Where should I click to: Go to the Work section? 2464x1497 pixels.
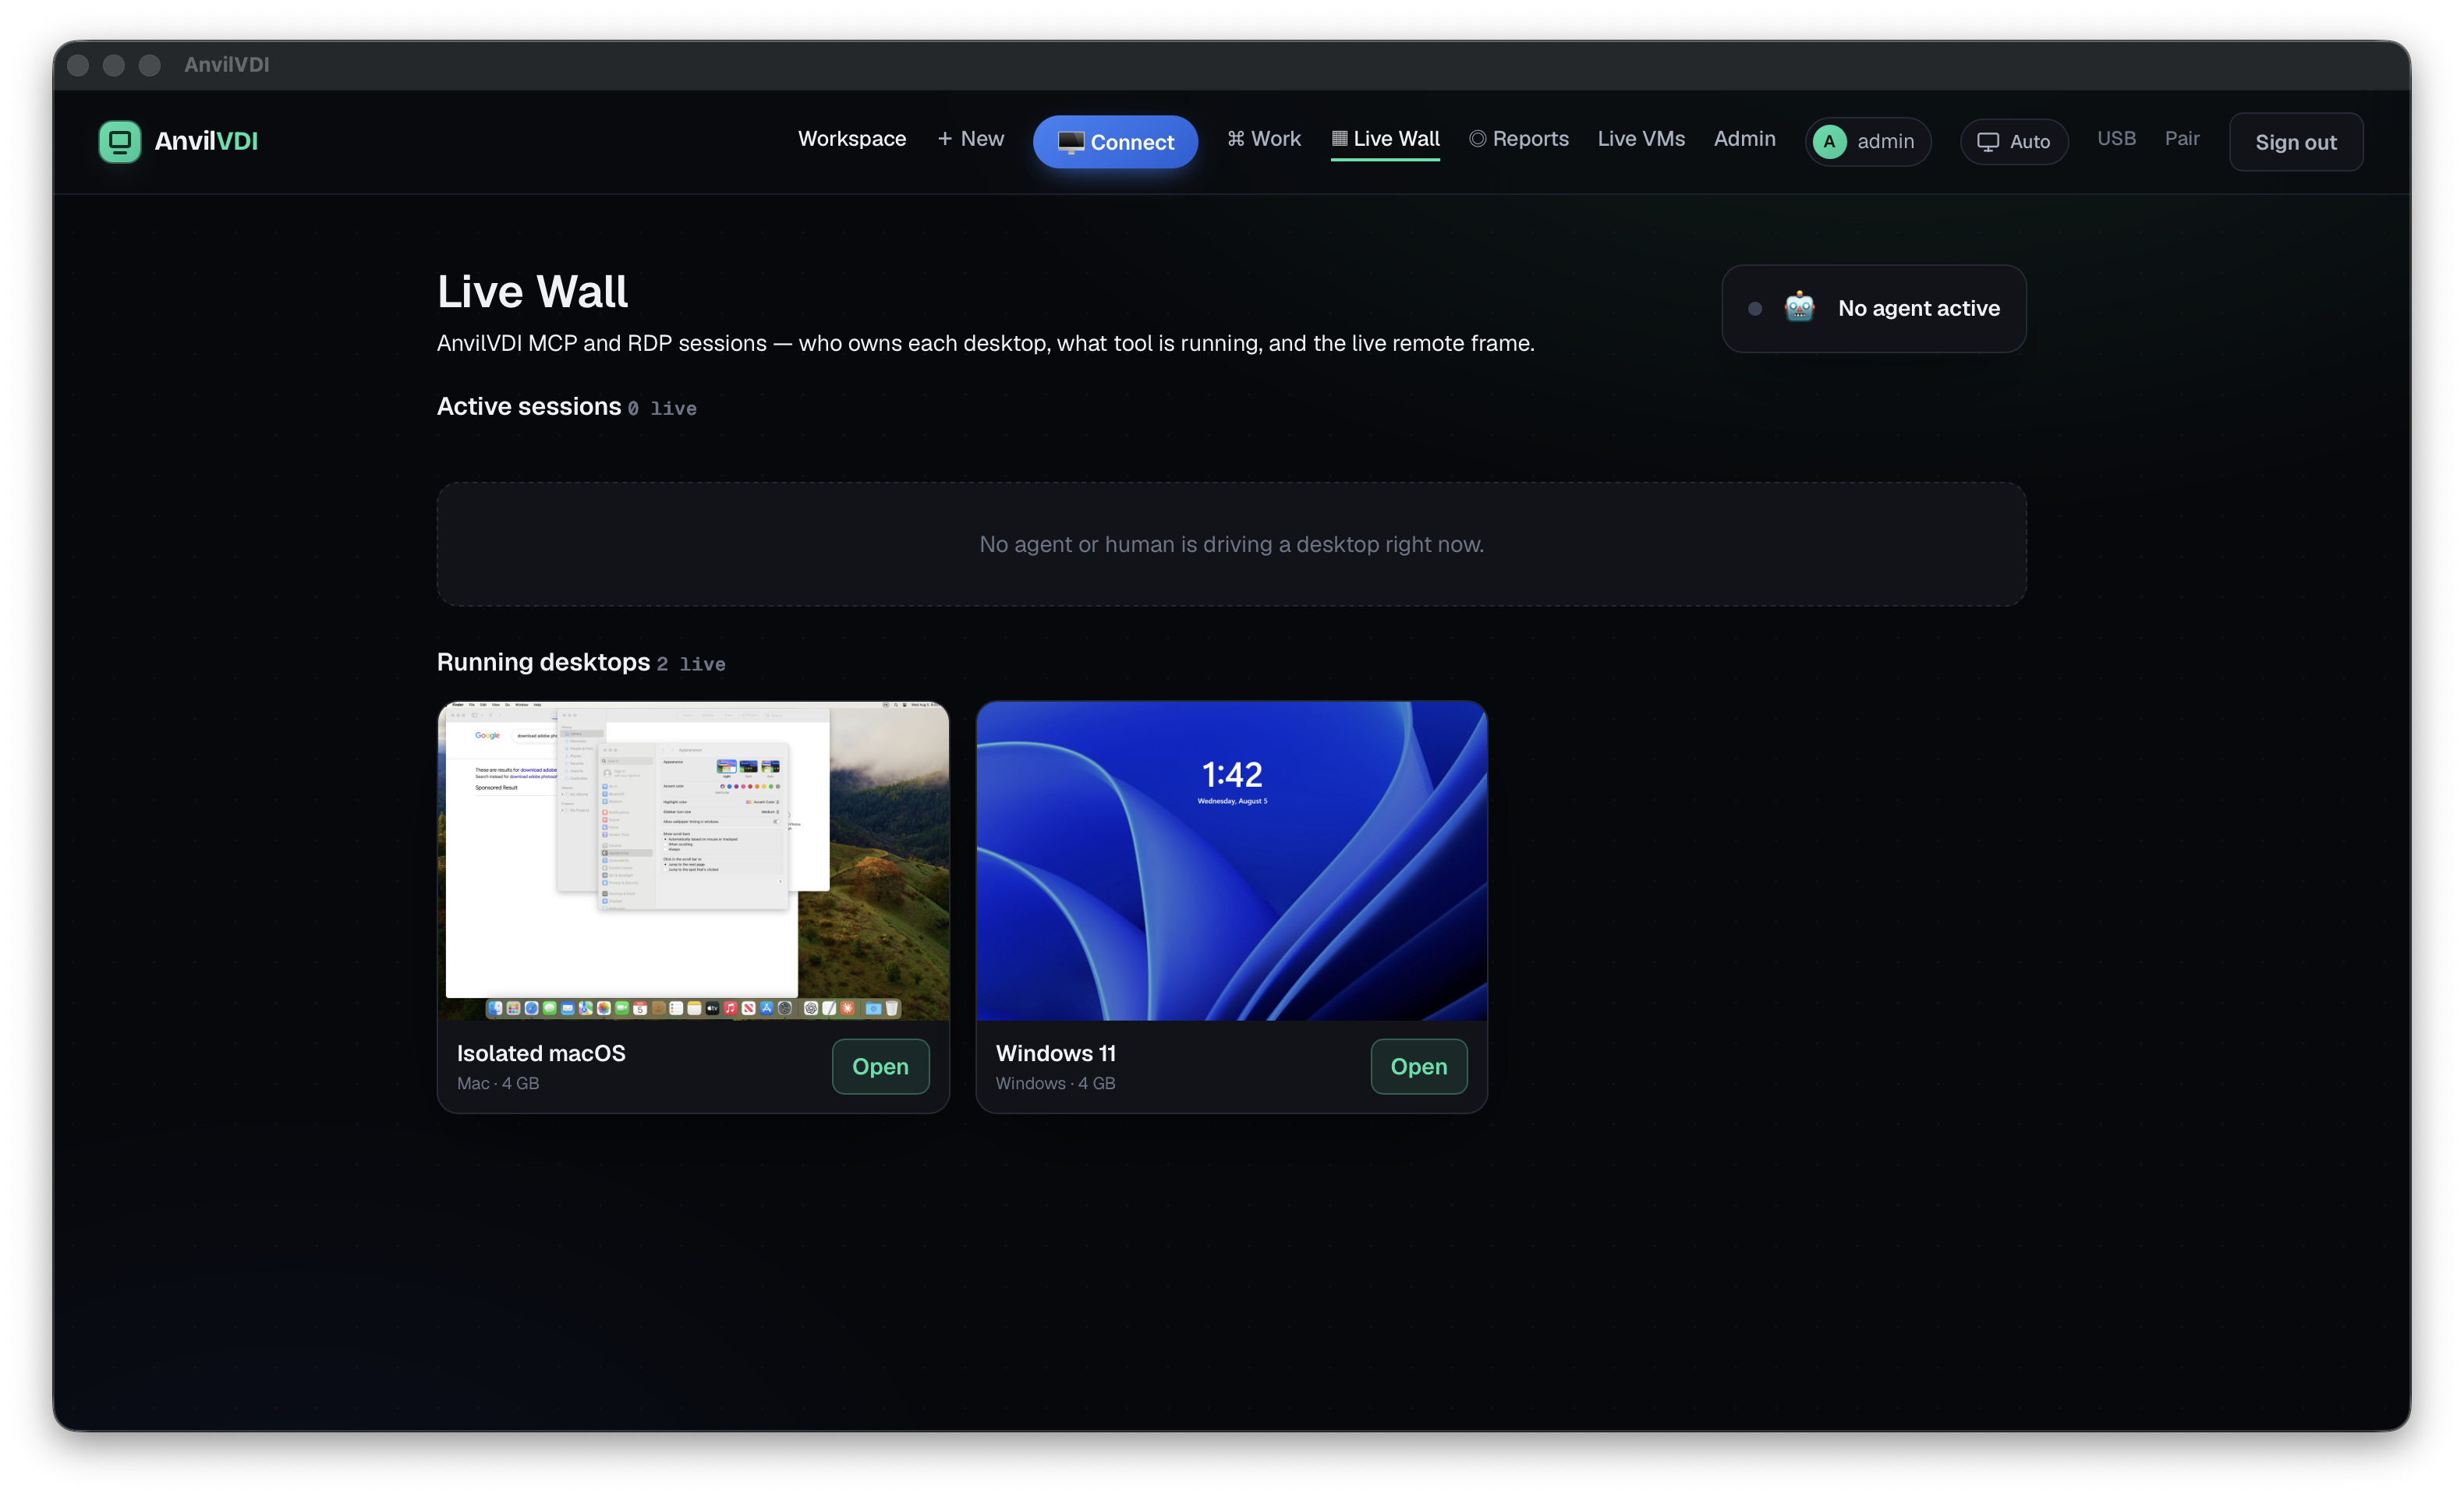click(1264, 139)
